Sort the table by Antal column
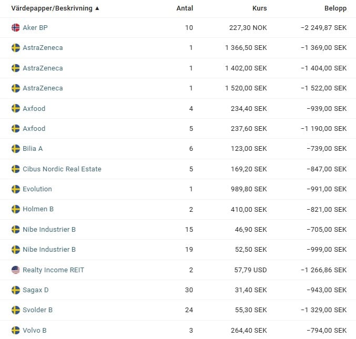The width and height of the screenshot is (356, 339). (x=185, y=8)
